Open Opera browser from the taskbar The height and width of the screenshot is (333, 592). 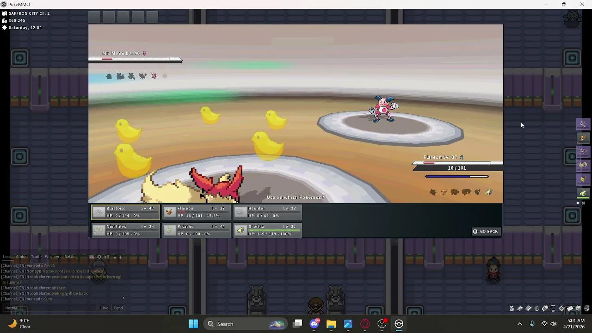coord(365,324)
